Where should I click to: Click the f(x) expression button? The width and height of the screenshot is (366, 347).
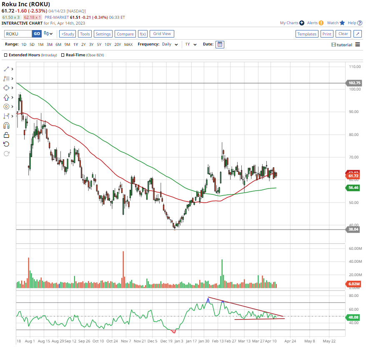tap(143, 34)
